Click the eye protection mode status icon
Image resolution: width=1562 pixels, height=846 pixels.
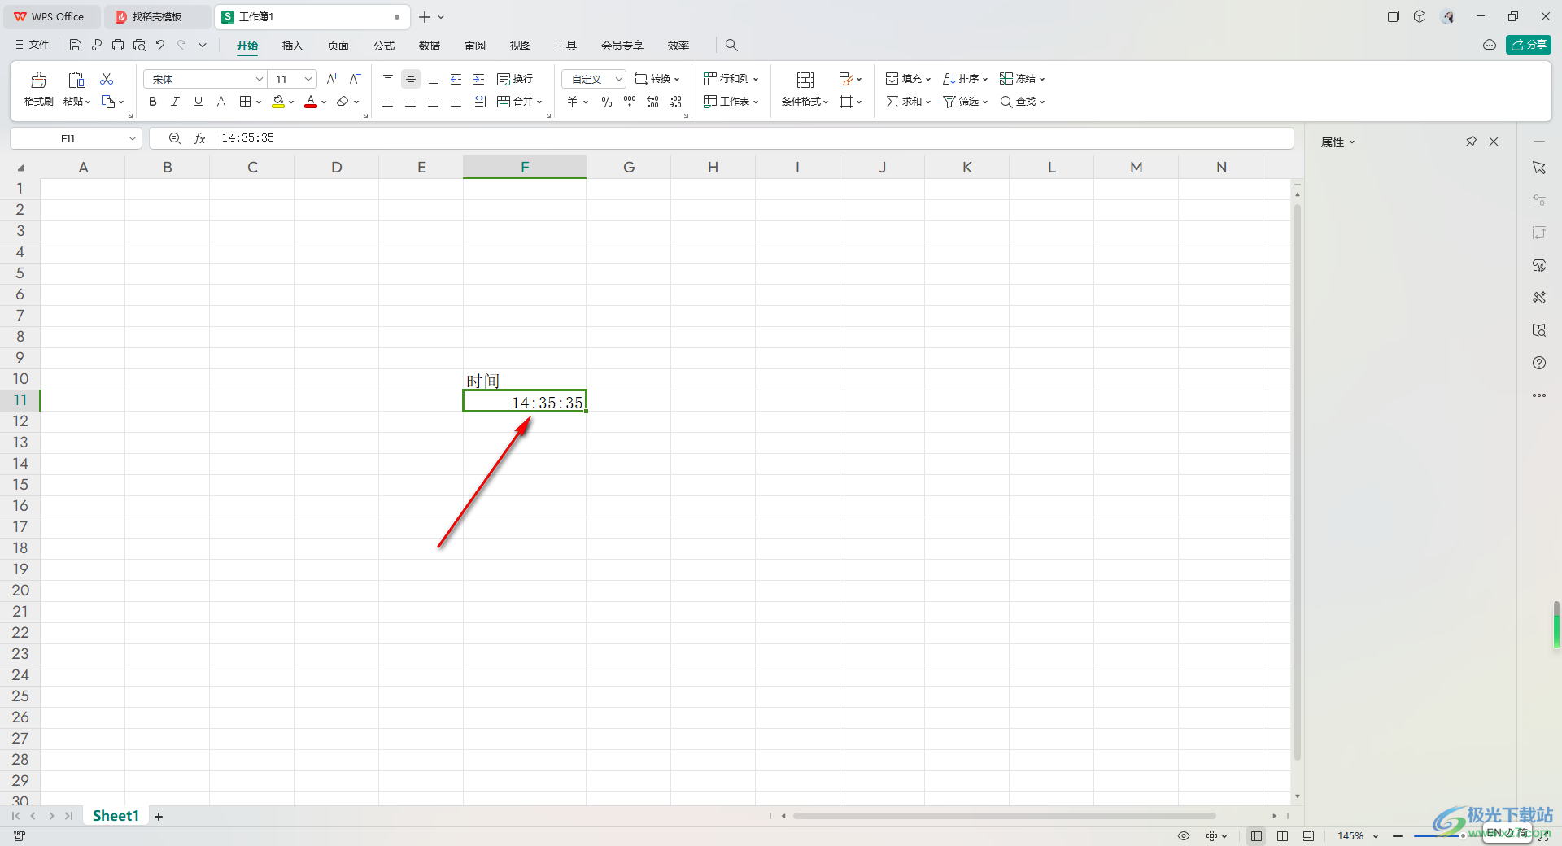1184,836
